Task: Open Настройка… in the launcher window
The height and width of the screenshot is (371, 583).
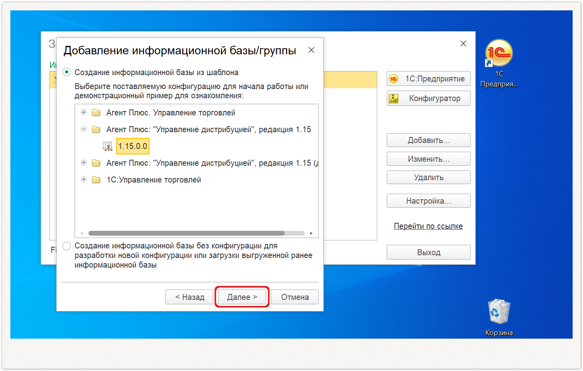Action: pyautogui.click(x=429, y=201)
